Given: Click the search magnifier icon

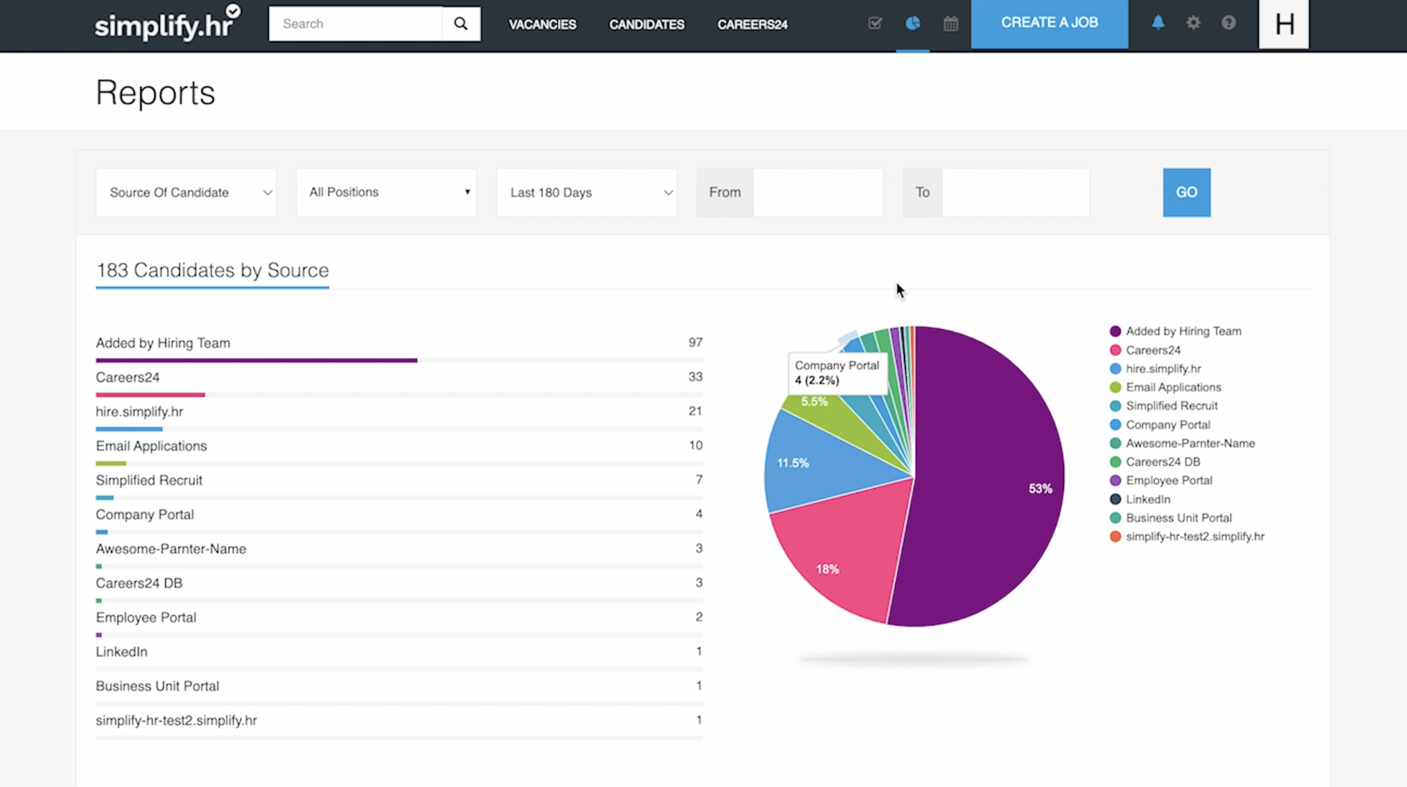Looking at the screenshot, I should tap(460, 23).
